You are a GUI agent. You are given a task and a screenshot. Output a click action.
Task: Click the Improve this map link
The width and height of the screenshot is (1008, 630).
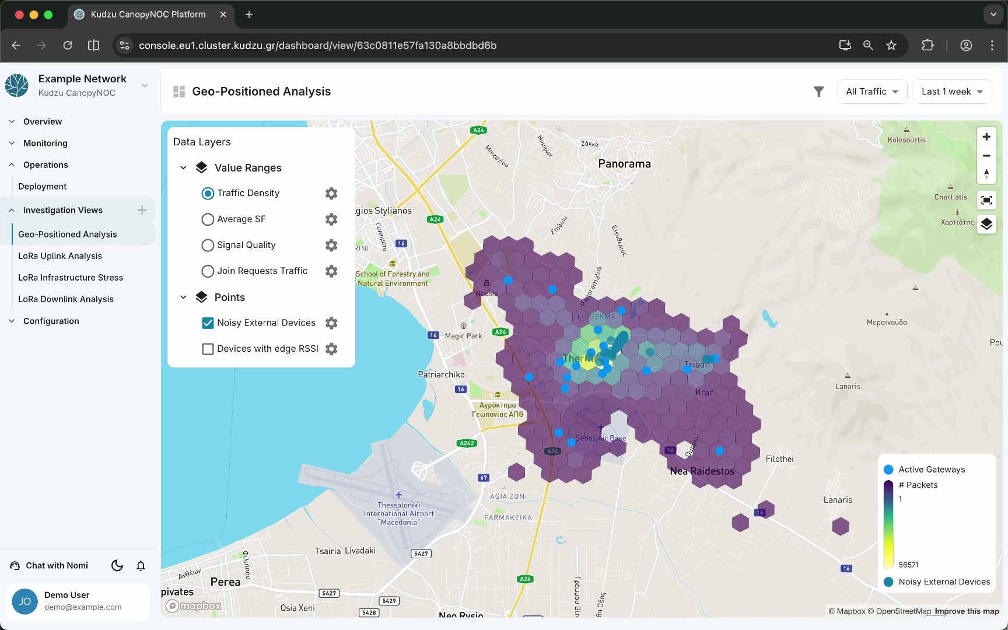(x=967, y=611)
